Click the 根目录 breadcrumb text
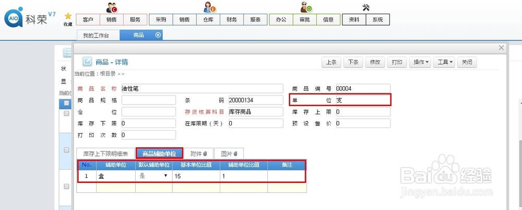Viewport: 522px width, 210px height. pos(108,74)
